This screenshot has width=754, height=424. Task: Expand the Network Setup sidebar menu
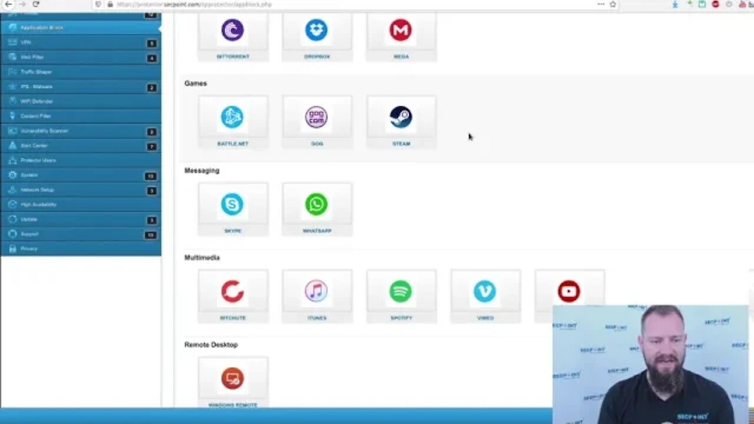tap(81, 190)
